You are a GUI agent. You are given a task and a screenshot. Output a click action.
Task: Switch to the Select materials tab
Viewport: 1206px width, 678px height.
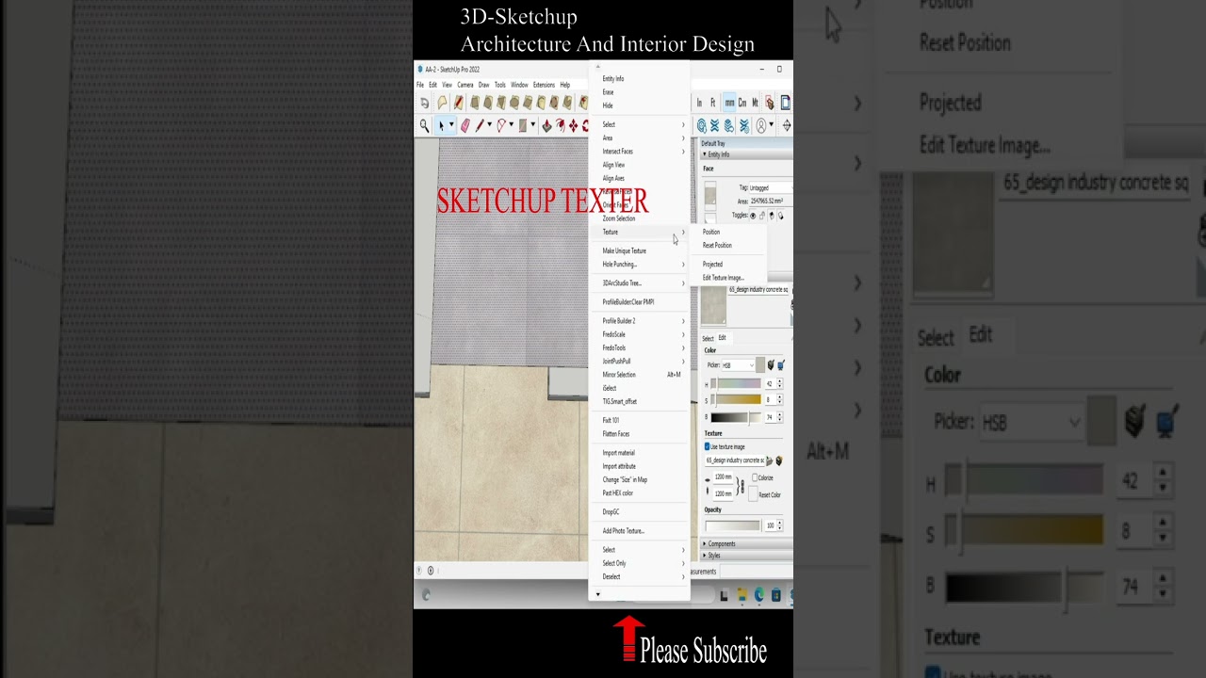click(x=708, y=338)
